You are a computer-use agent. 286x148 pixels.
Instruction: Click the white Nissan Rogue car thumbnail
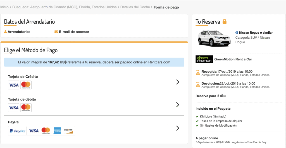(x=214, y=38)
